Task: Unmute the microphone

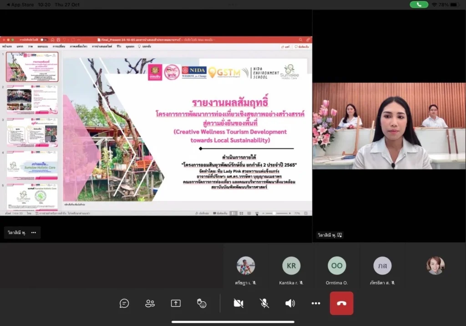Action: pyautogui.click(x=264, y=303)
